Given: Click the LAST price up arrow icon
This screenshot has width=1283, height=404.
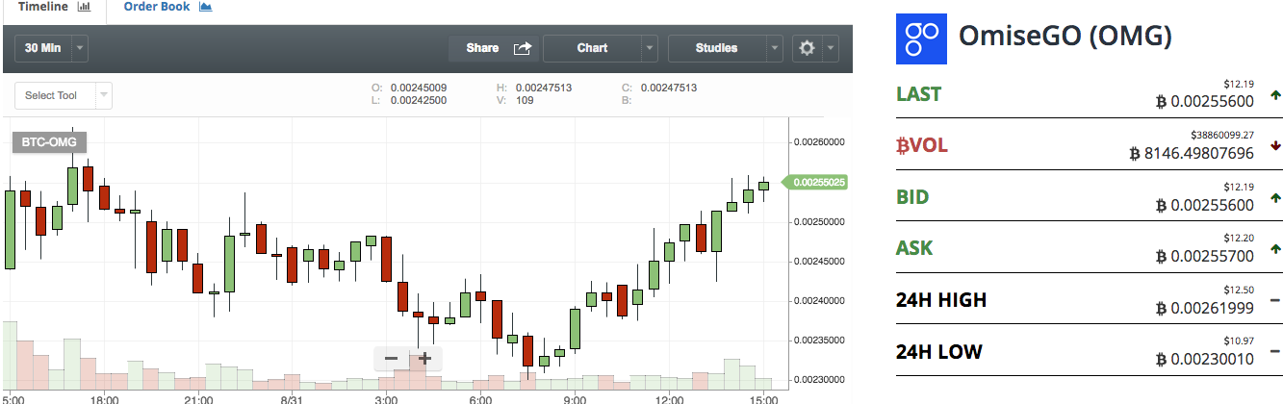Looking at the screenshot, I should click(1275, 95).
